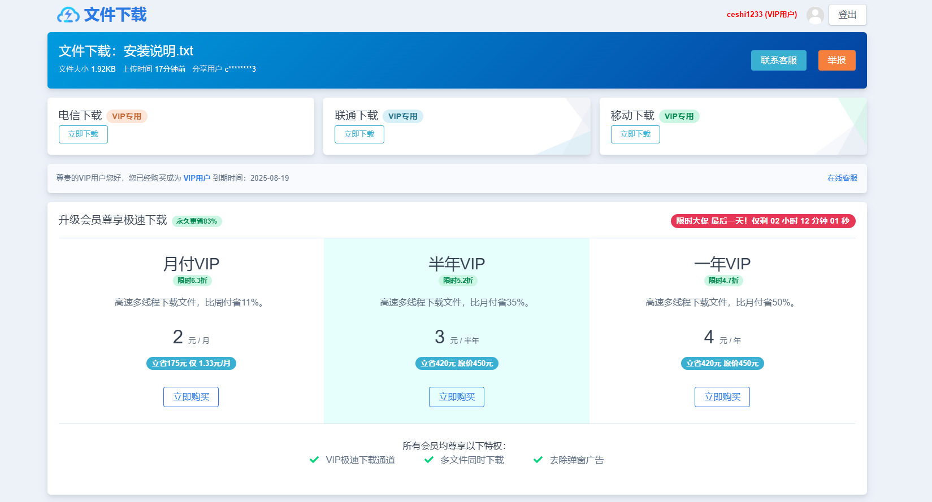Click the VIP专用 badge beside 移动下载

pyautogui.click(x=679, y=116)
